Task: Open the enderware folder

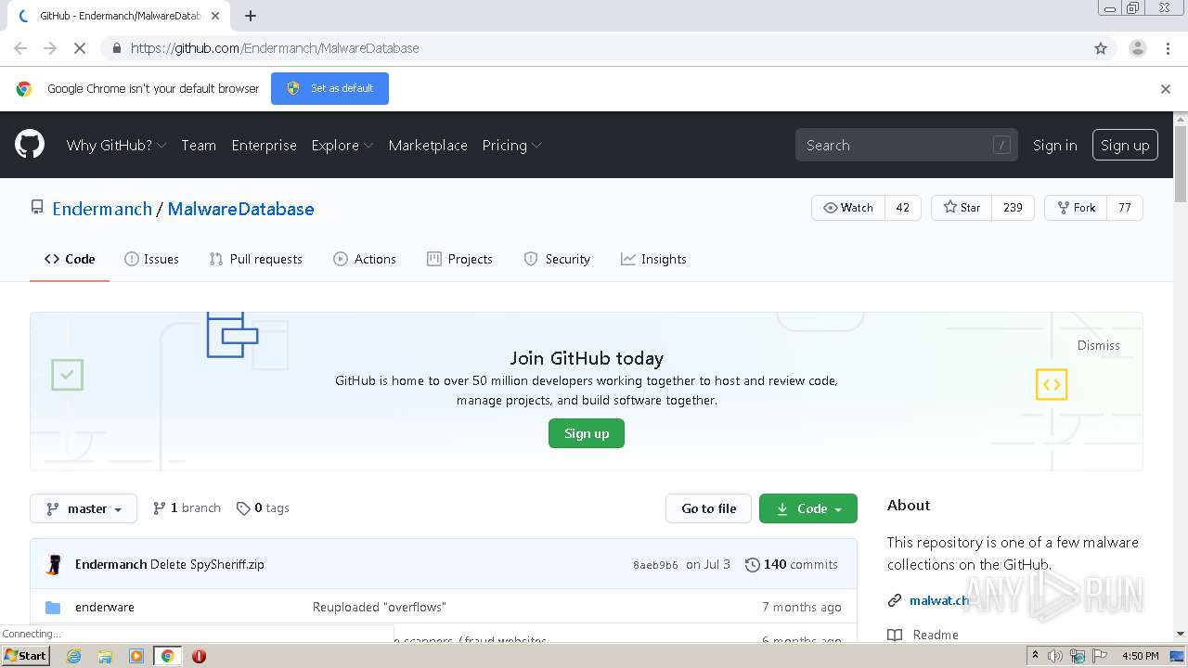Action: pos(105,608)
